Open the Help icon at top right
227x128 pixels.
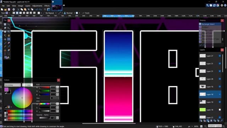tap(225, 5)
